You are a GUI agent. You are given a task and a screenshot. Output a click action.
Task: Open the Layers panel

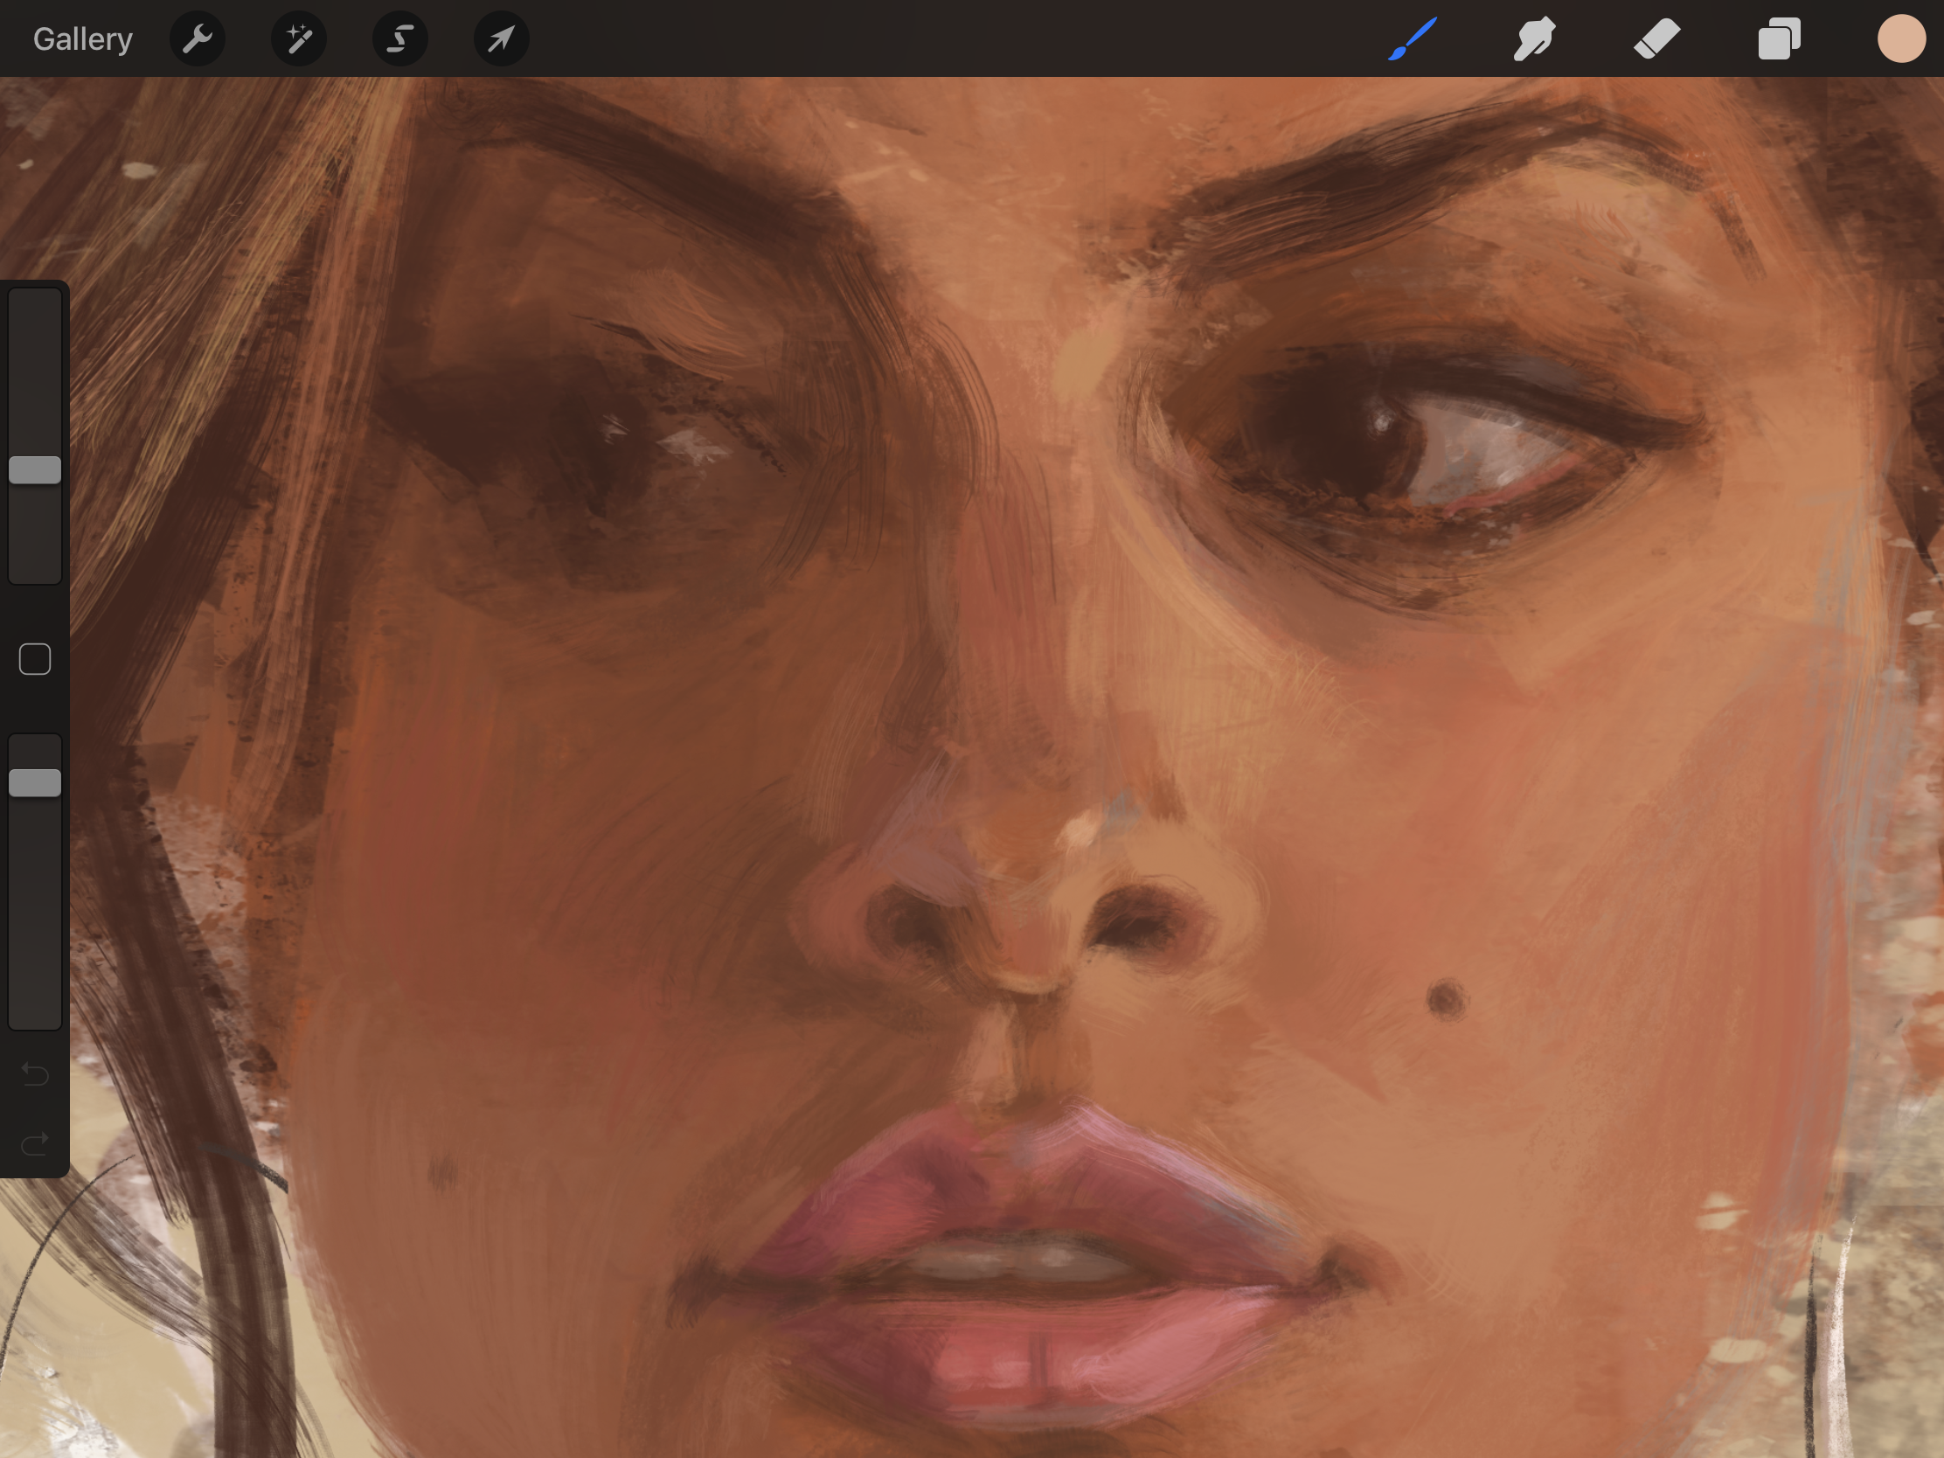coord(1779,38)
